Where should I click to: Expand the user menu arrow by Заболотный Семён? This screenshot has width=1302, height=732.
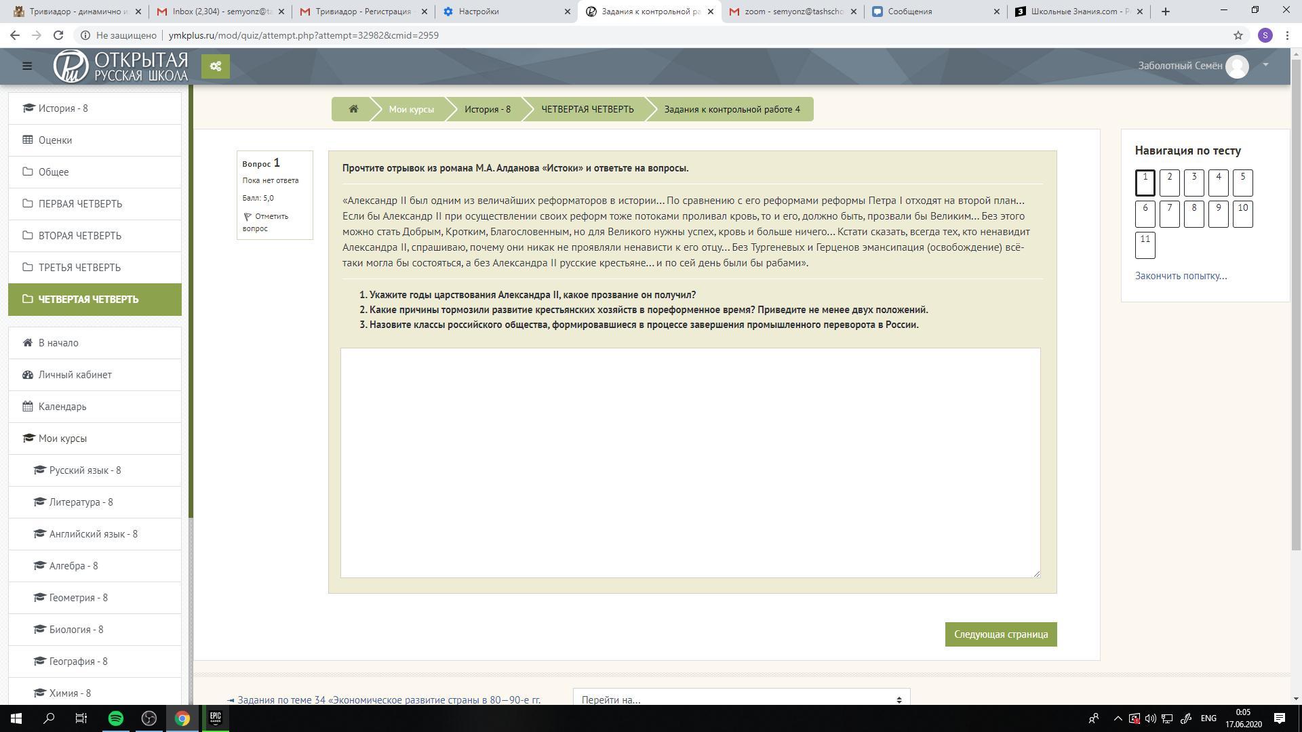coord(1265,65)
